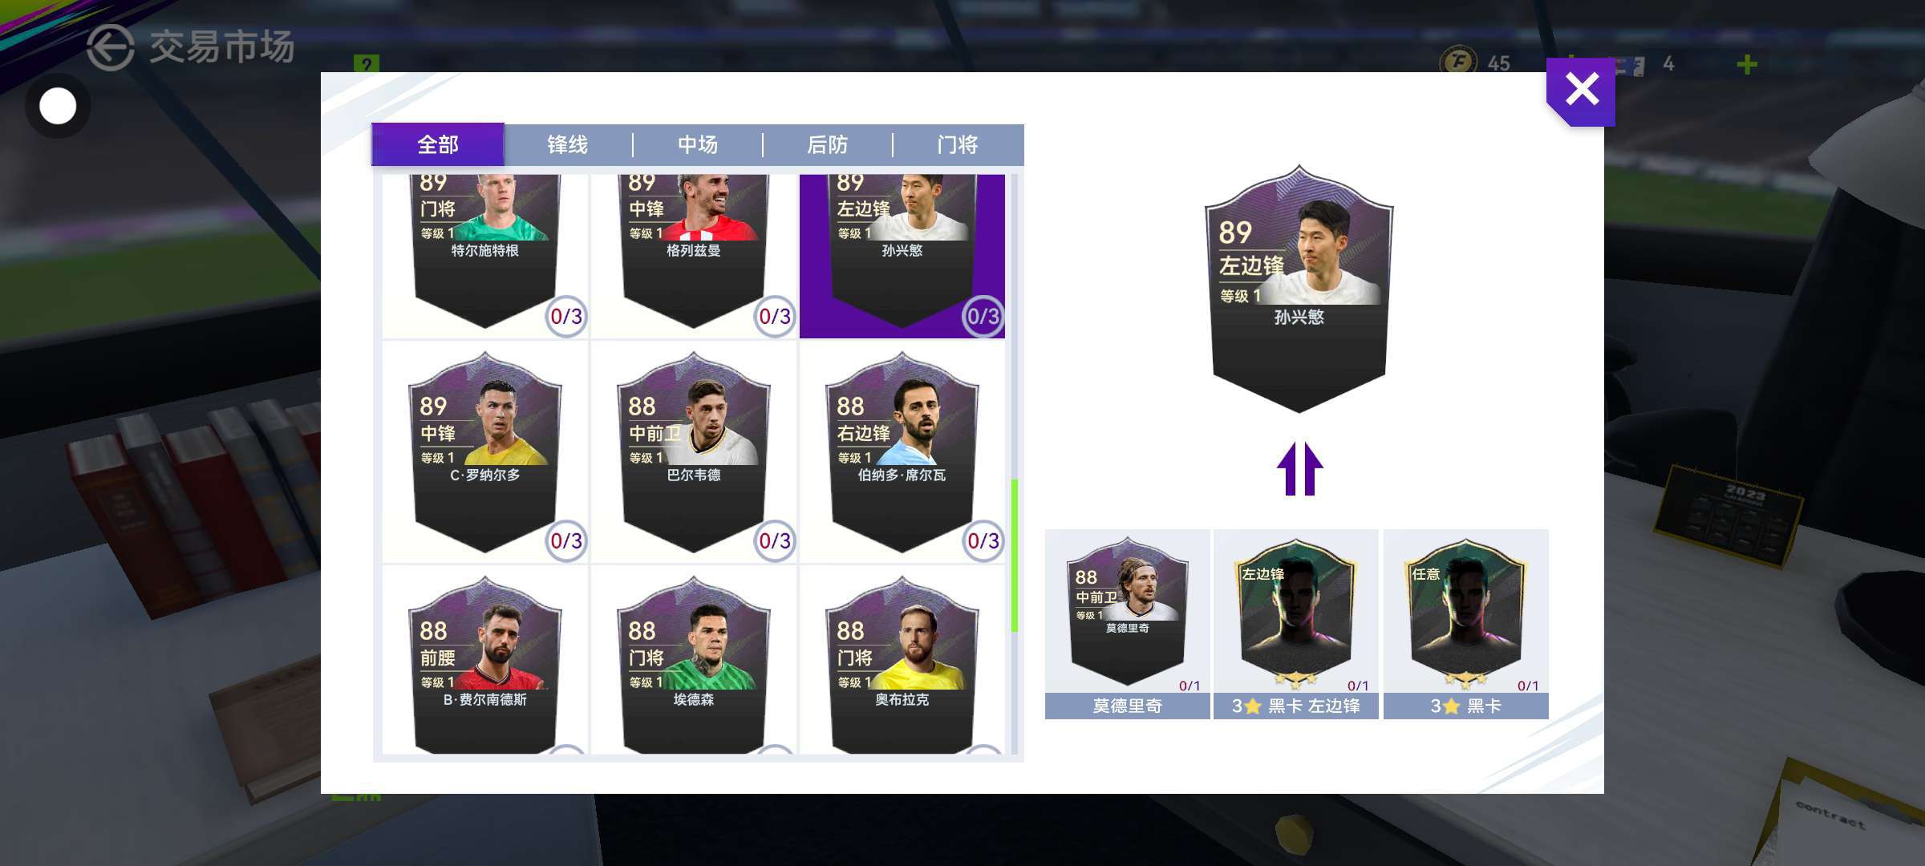Open the 后防 tab
This screenshot has width=1925, height=866.
click(828, 145)
